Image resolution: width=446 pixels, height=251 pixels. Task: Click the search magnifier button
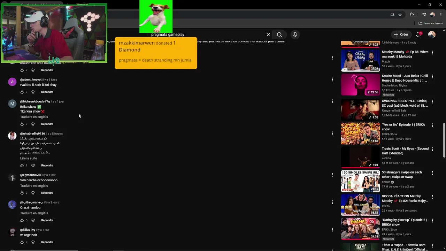pyautogui.click(x=279, y=35)
